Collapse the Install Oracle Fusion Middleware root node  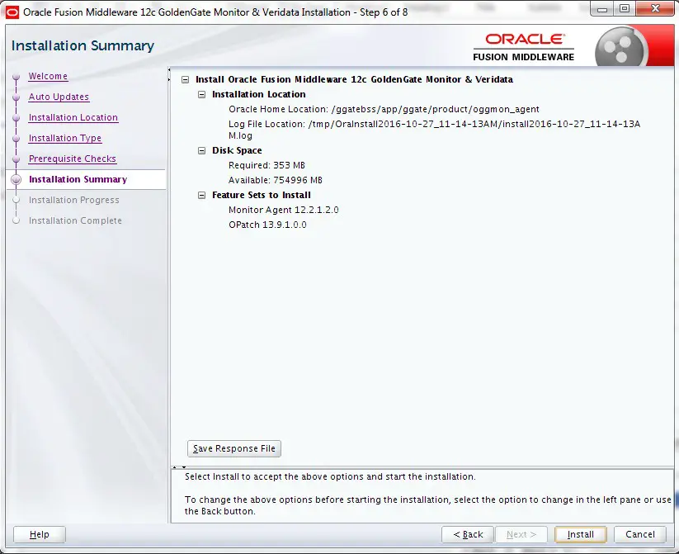[x=186, y=80]
